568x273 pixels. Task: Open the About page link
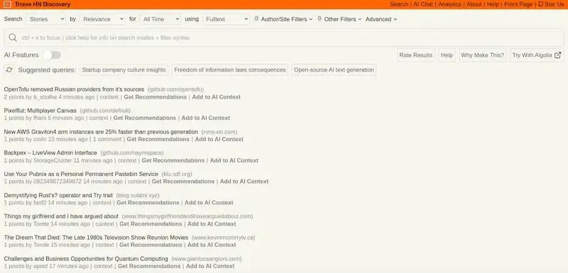474,4
